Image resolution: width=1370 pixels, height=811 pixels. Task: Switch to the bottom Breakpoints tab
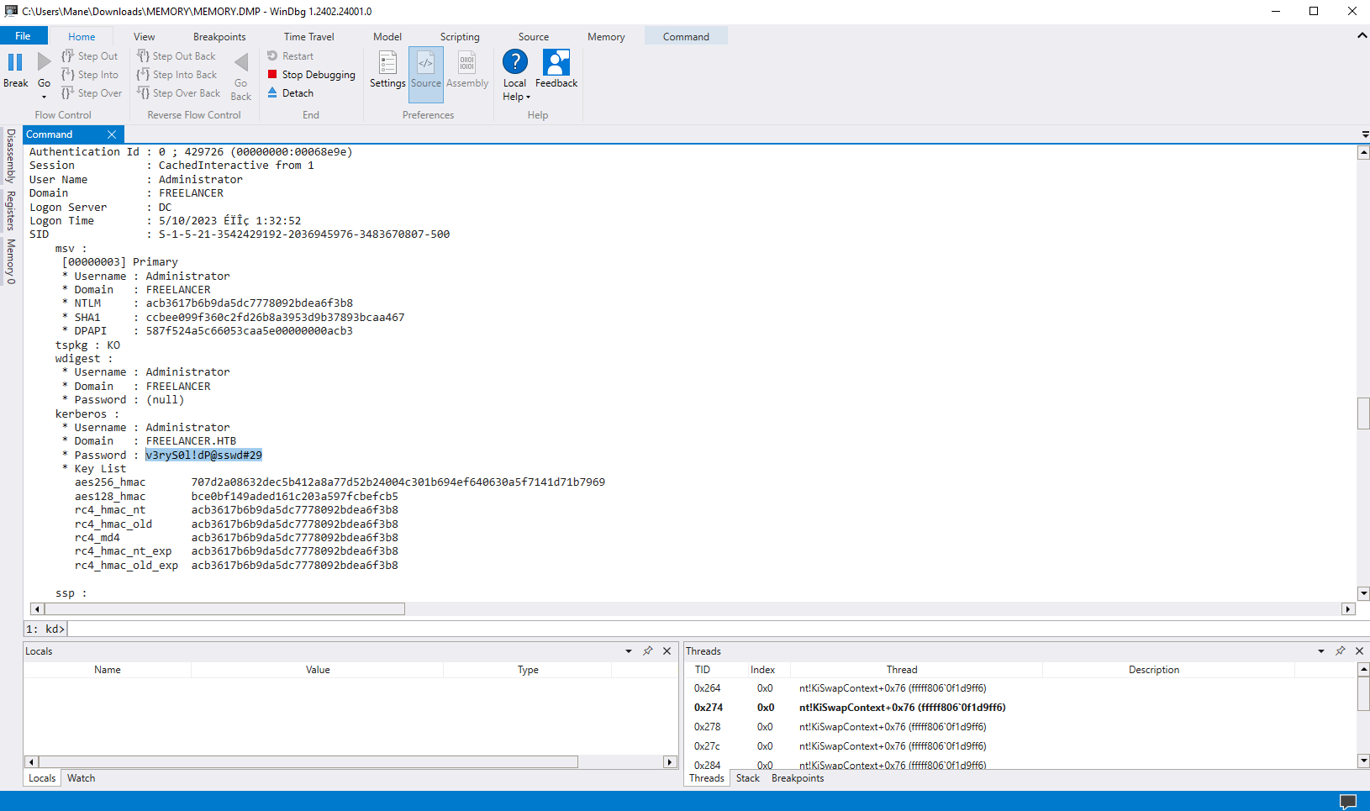pos(798,778)
